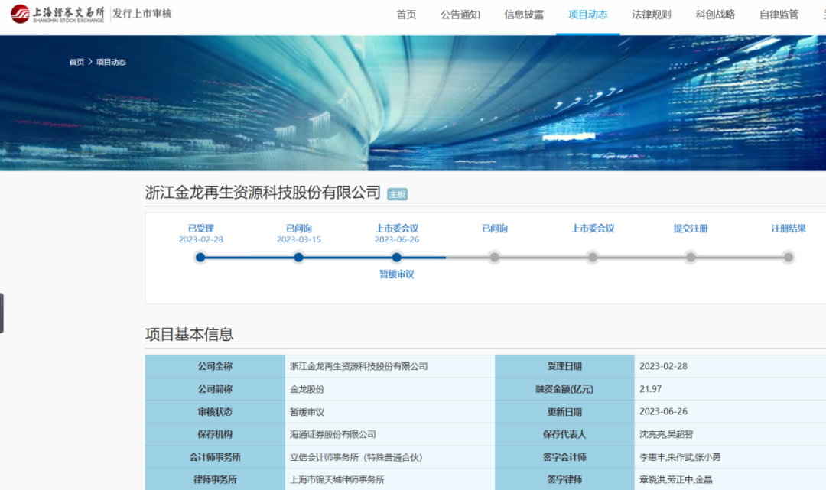Click the 主板 badge next to company title
The width and height of the screenshot is (826, 490).
(x=397, y=194)
